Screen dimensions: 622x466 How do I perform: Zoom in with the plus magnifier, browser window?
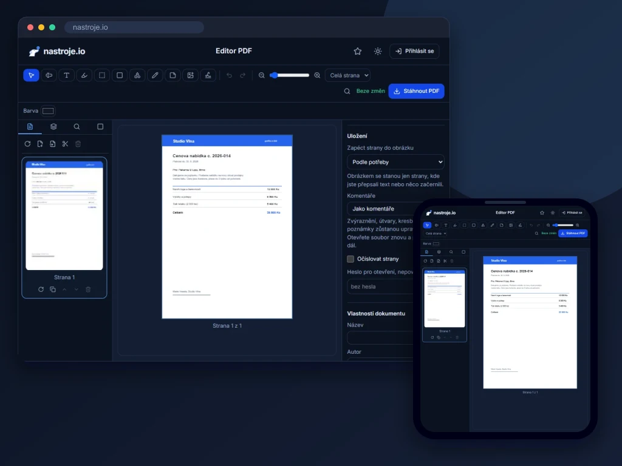[317, 75]
